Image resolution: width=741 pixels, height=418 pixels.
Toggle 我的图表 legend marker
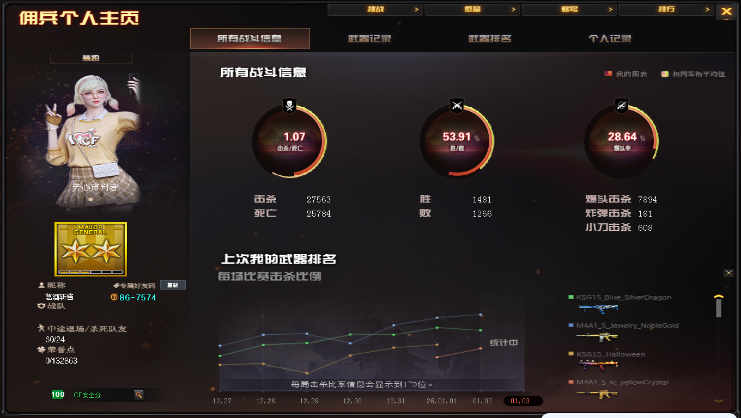[x=608, y=73]
